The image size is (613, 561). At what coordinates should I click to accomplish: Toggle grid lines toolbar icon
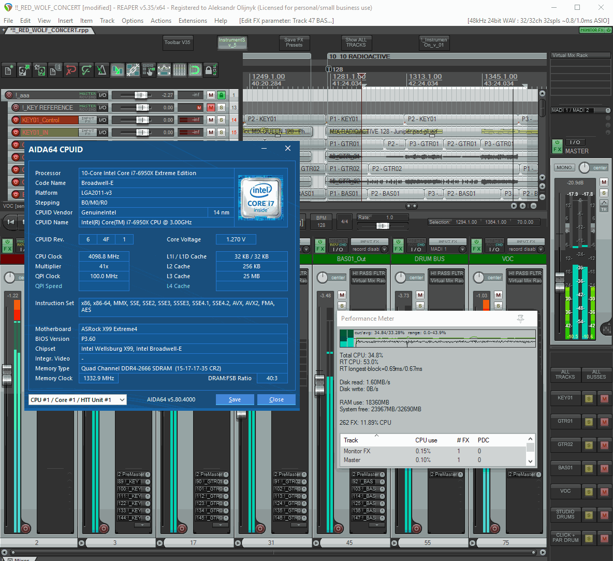tap(180, 70)
